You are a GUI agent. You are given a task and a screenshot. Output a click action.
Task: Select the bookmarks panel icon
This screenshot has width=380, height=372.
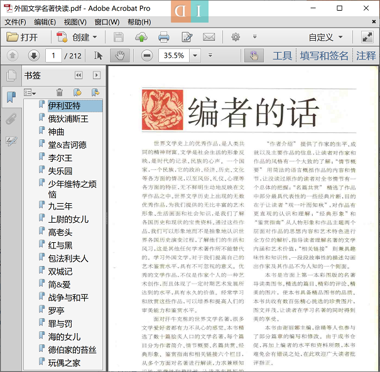click(11, 97)
